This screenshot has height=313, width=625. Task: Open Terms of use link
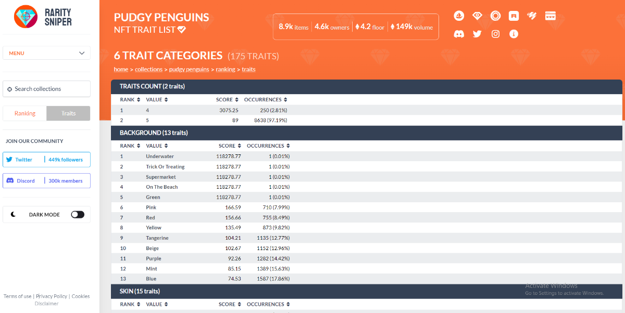click(17, 296)
